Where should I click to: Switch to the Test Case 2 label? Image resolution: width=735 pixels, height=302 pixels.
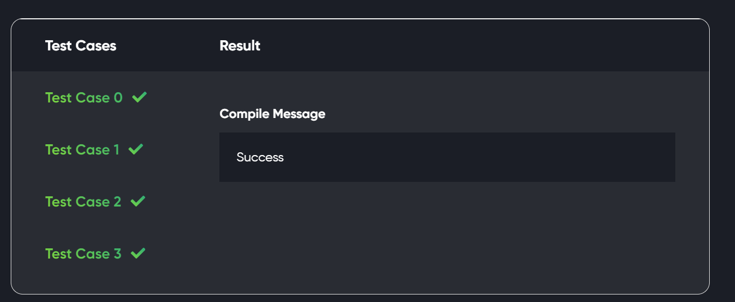pyautogui.click(x=83, y=202)
